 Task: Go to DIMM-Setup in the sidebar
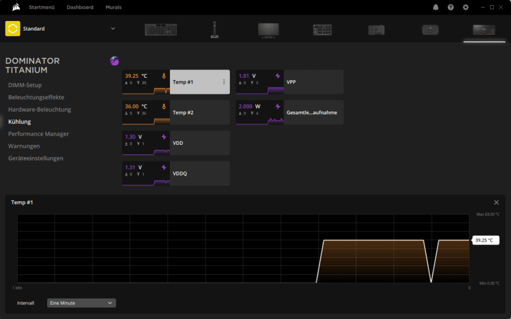point(25,85)
